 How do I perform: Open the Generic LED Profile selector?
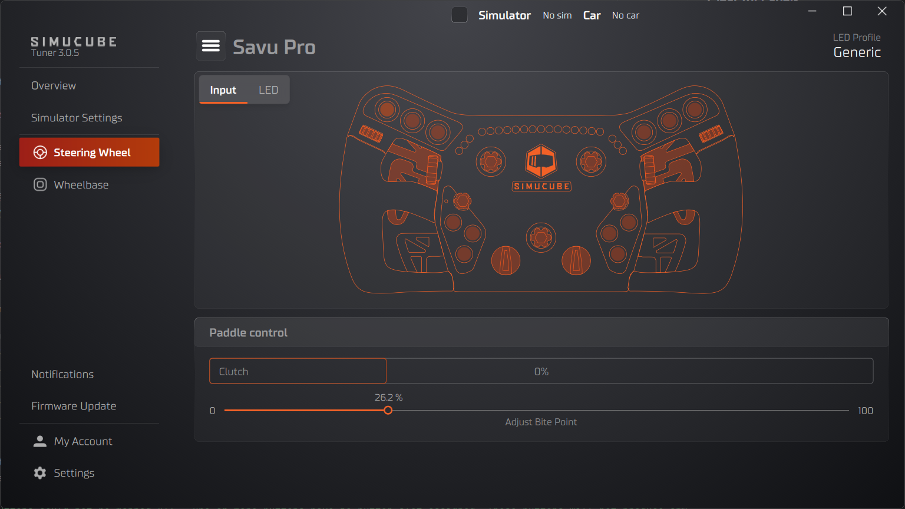pos(857,52)
